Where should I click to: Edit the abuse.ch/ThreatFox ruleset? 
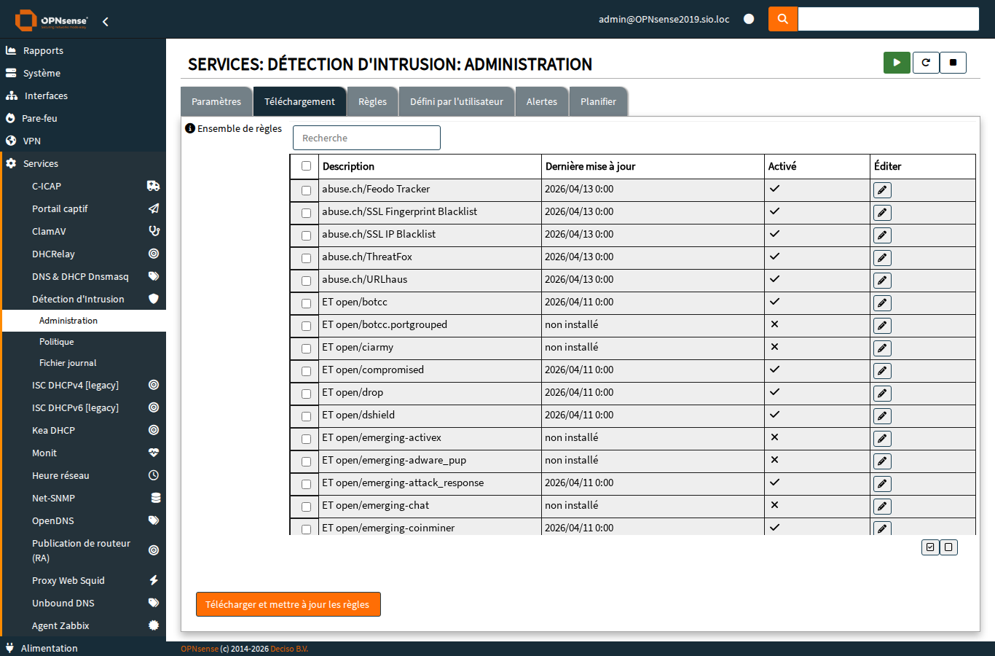click(x=882, y=258)
